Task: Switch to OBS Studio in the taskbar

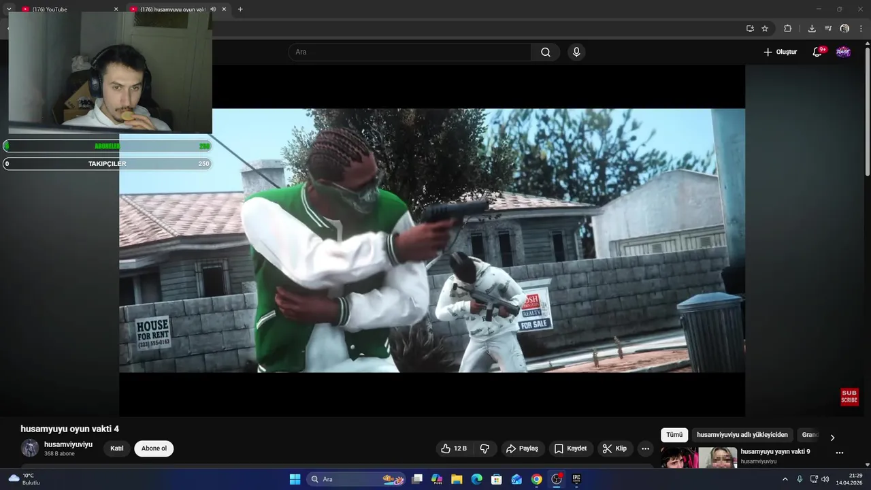Action: tap(557, 479)
